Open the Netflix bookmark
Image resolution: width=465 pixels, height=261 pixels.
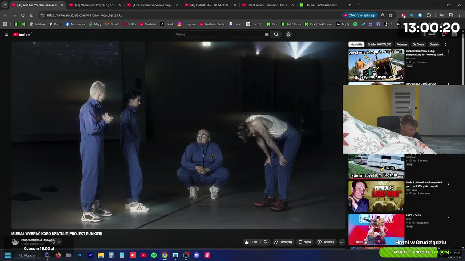[x=129, y=24]
